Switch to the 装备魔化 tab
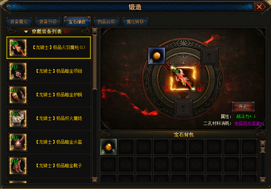The width and height of the screenshot is (271, 189). tap(19, 22)
